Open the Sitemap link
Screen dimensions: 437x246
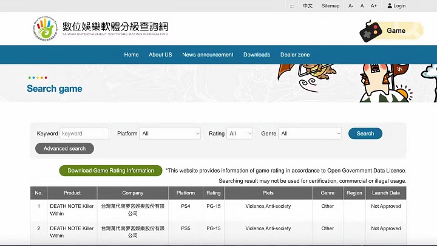click(331, 5)
